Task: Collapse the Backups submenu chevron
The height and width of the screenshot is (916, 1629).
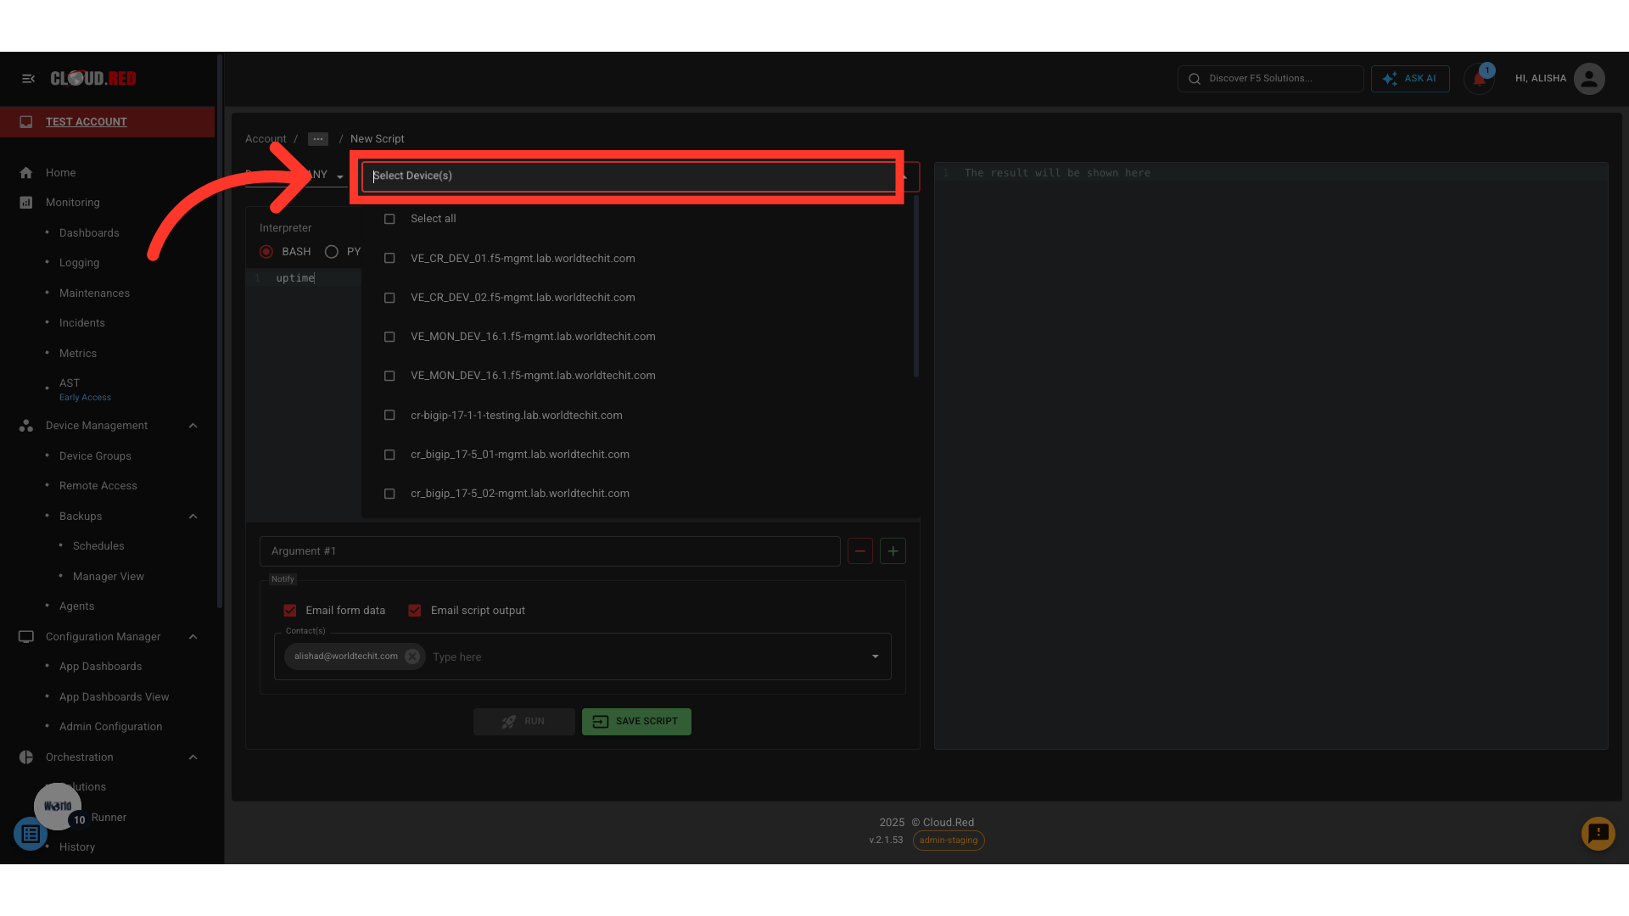Action: (193, 517)
